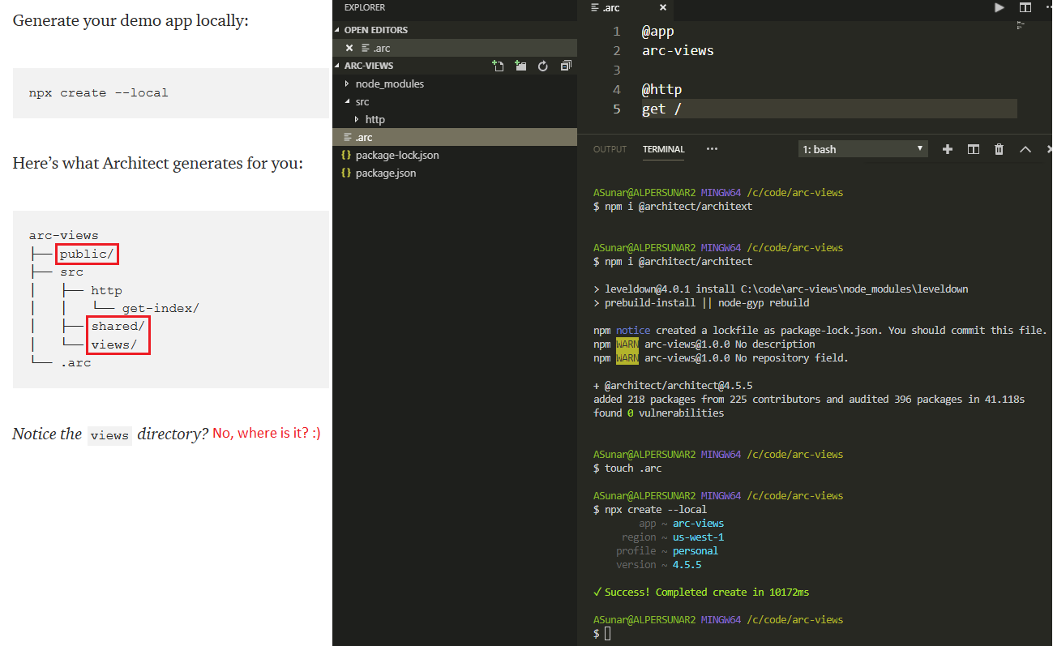Click the '@app' line in the editor
1053x646 pixels.
pyautogui.click(x=657, y=32)
